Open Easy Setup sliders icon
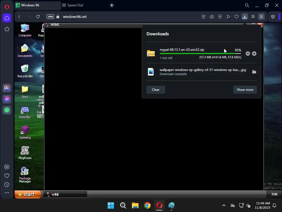 (253, 17)
